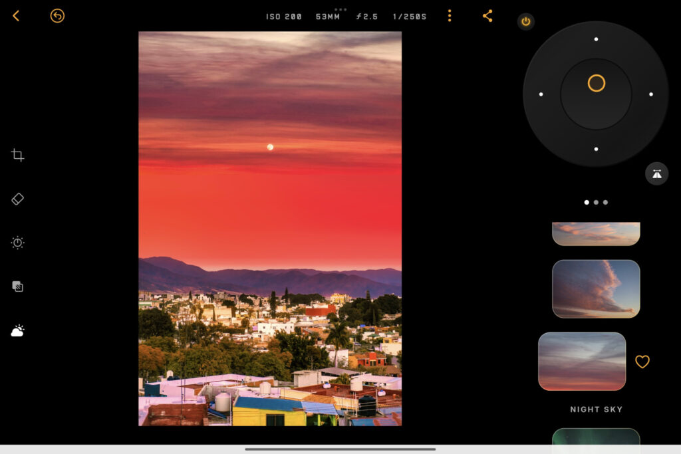
Task: Tap the preview comparison toggle below the dial
Action: [656, 174]
